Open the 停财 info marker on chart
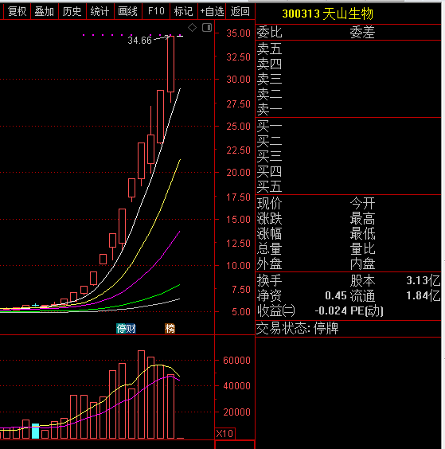Image resolution: width=445 pixels, height=449 pixels. 126,328
